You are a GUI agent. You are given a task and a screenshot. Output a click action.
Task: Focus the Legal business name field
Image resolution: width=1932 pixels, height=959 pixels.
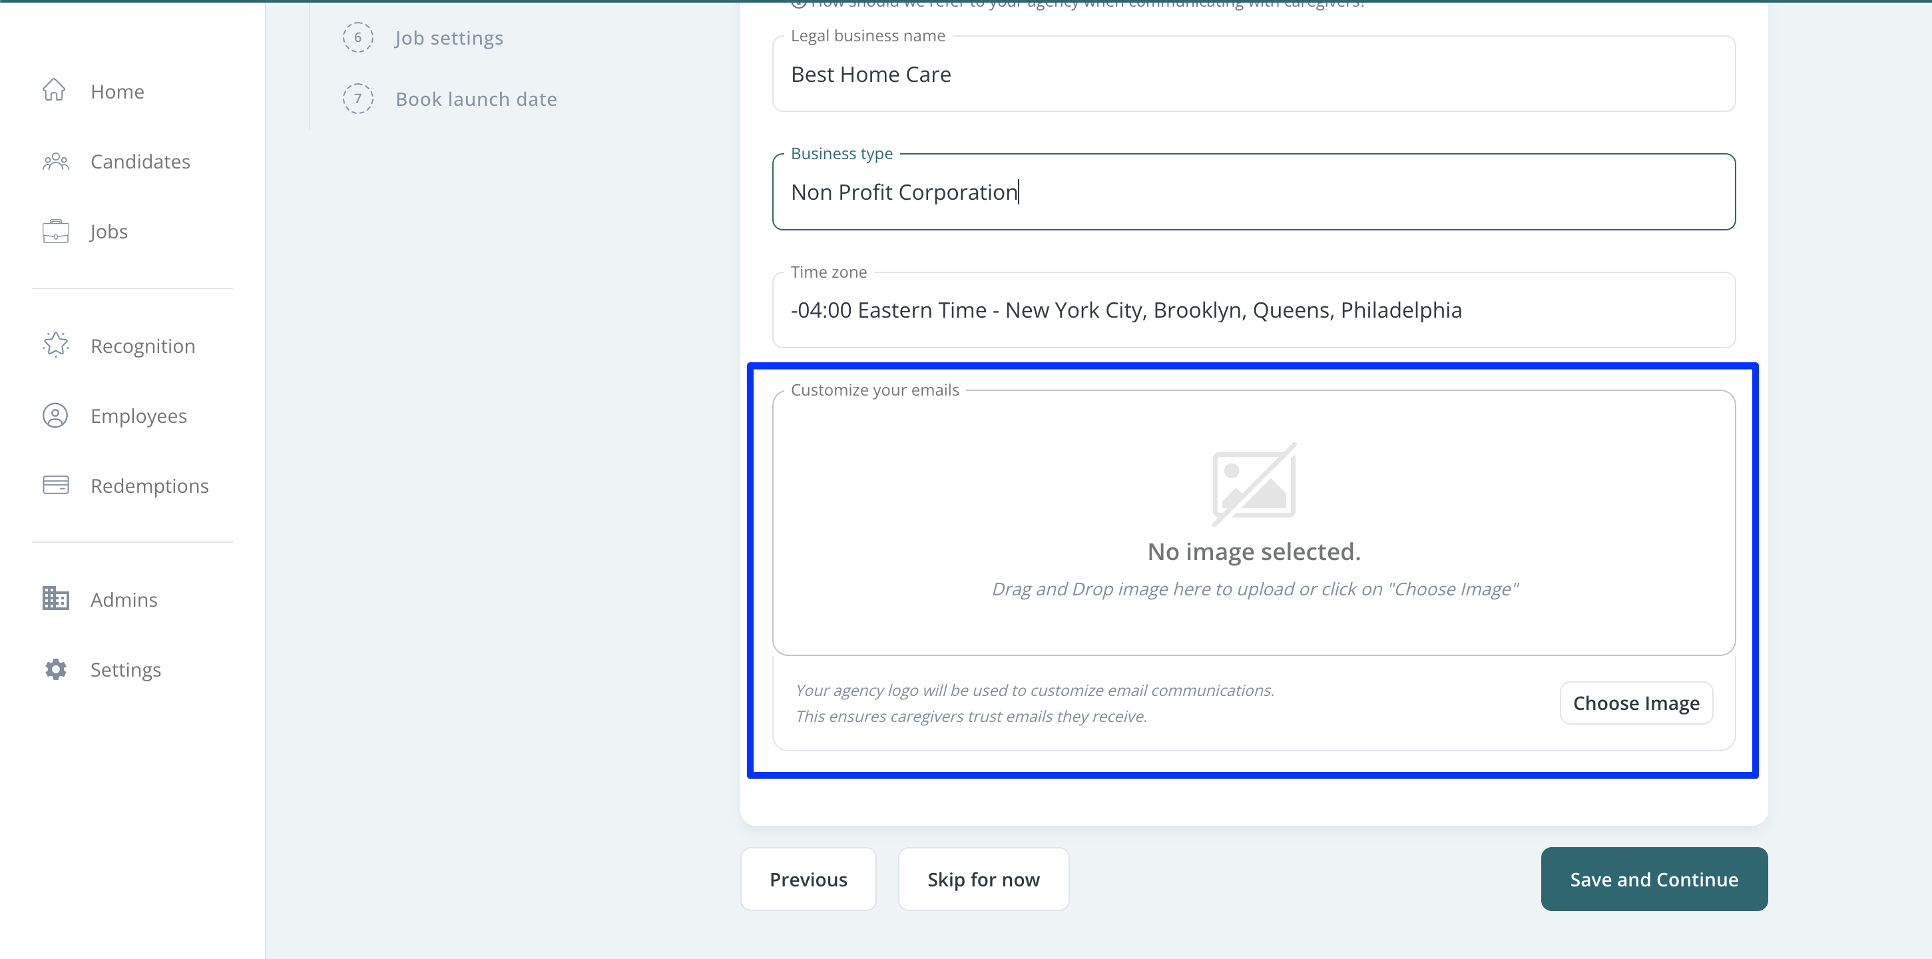1254,75
